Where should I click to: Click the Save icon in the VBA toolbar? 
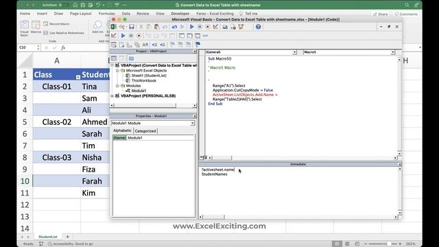[131, 27]
